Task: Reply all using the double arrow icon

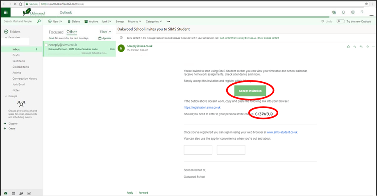Action: 361,47
